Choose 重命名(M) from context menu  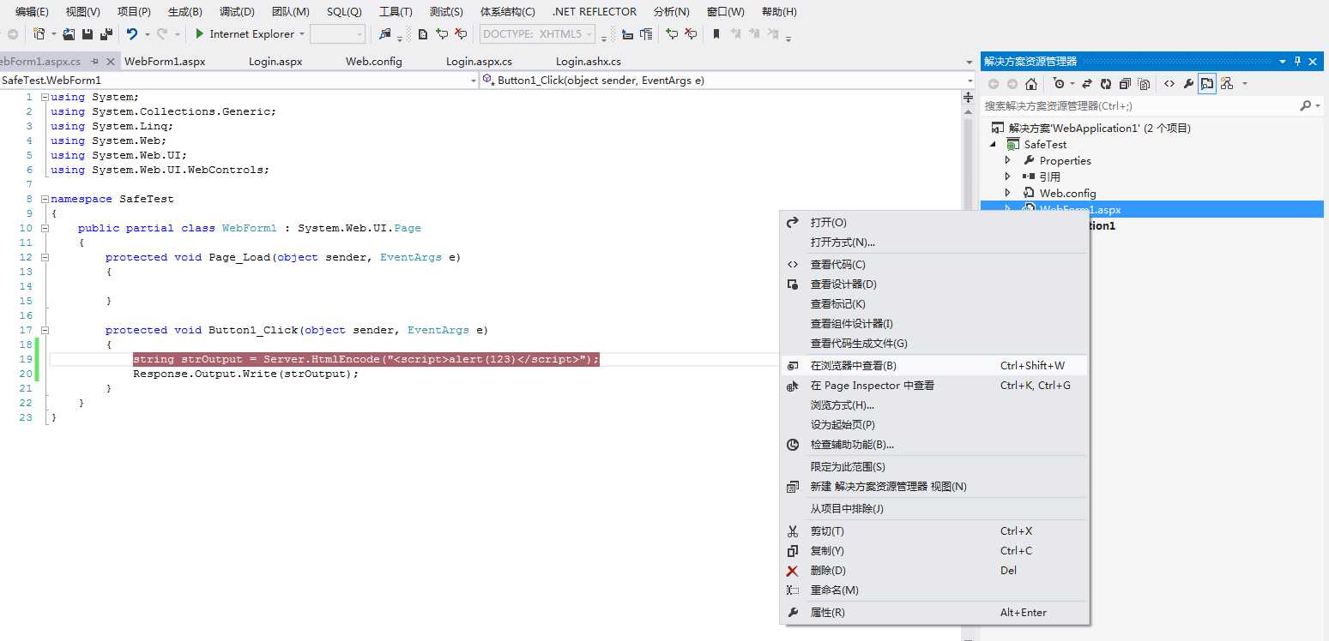(x=934, y=590)
